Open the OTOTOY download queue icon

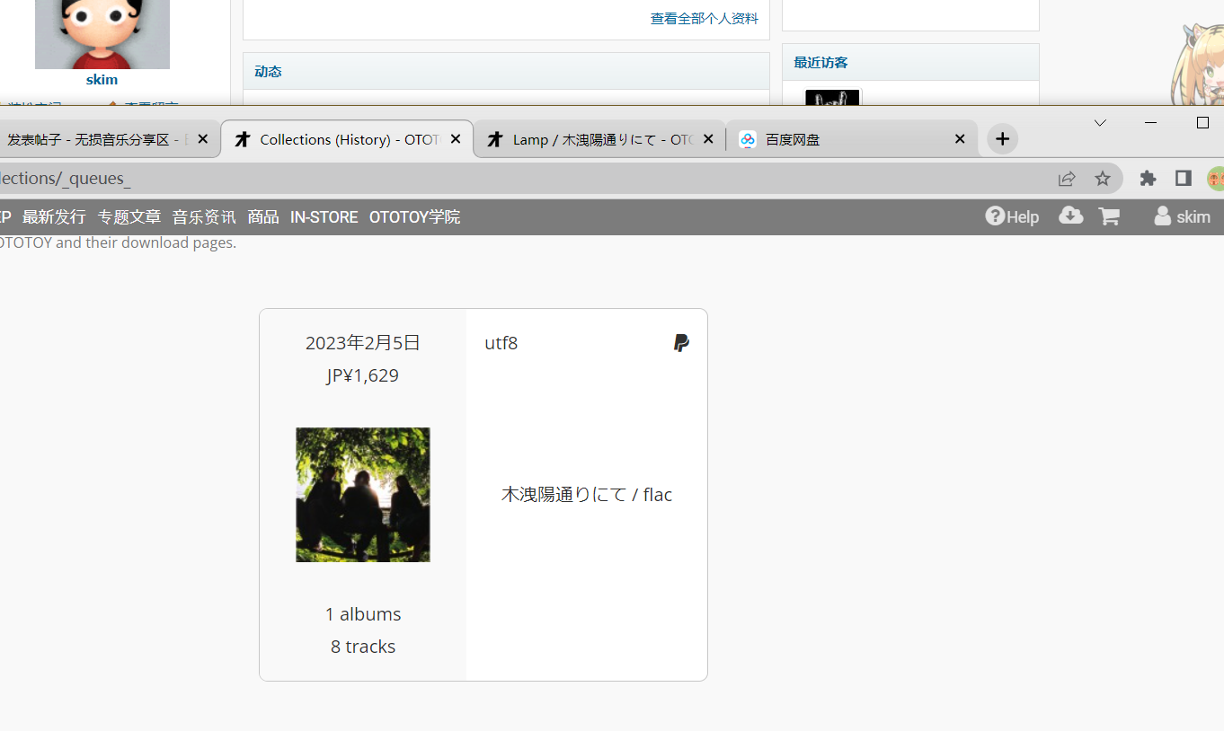1070,216
